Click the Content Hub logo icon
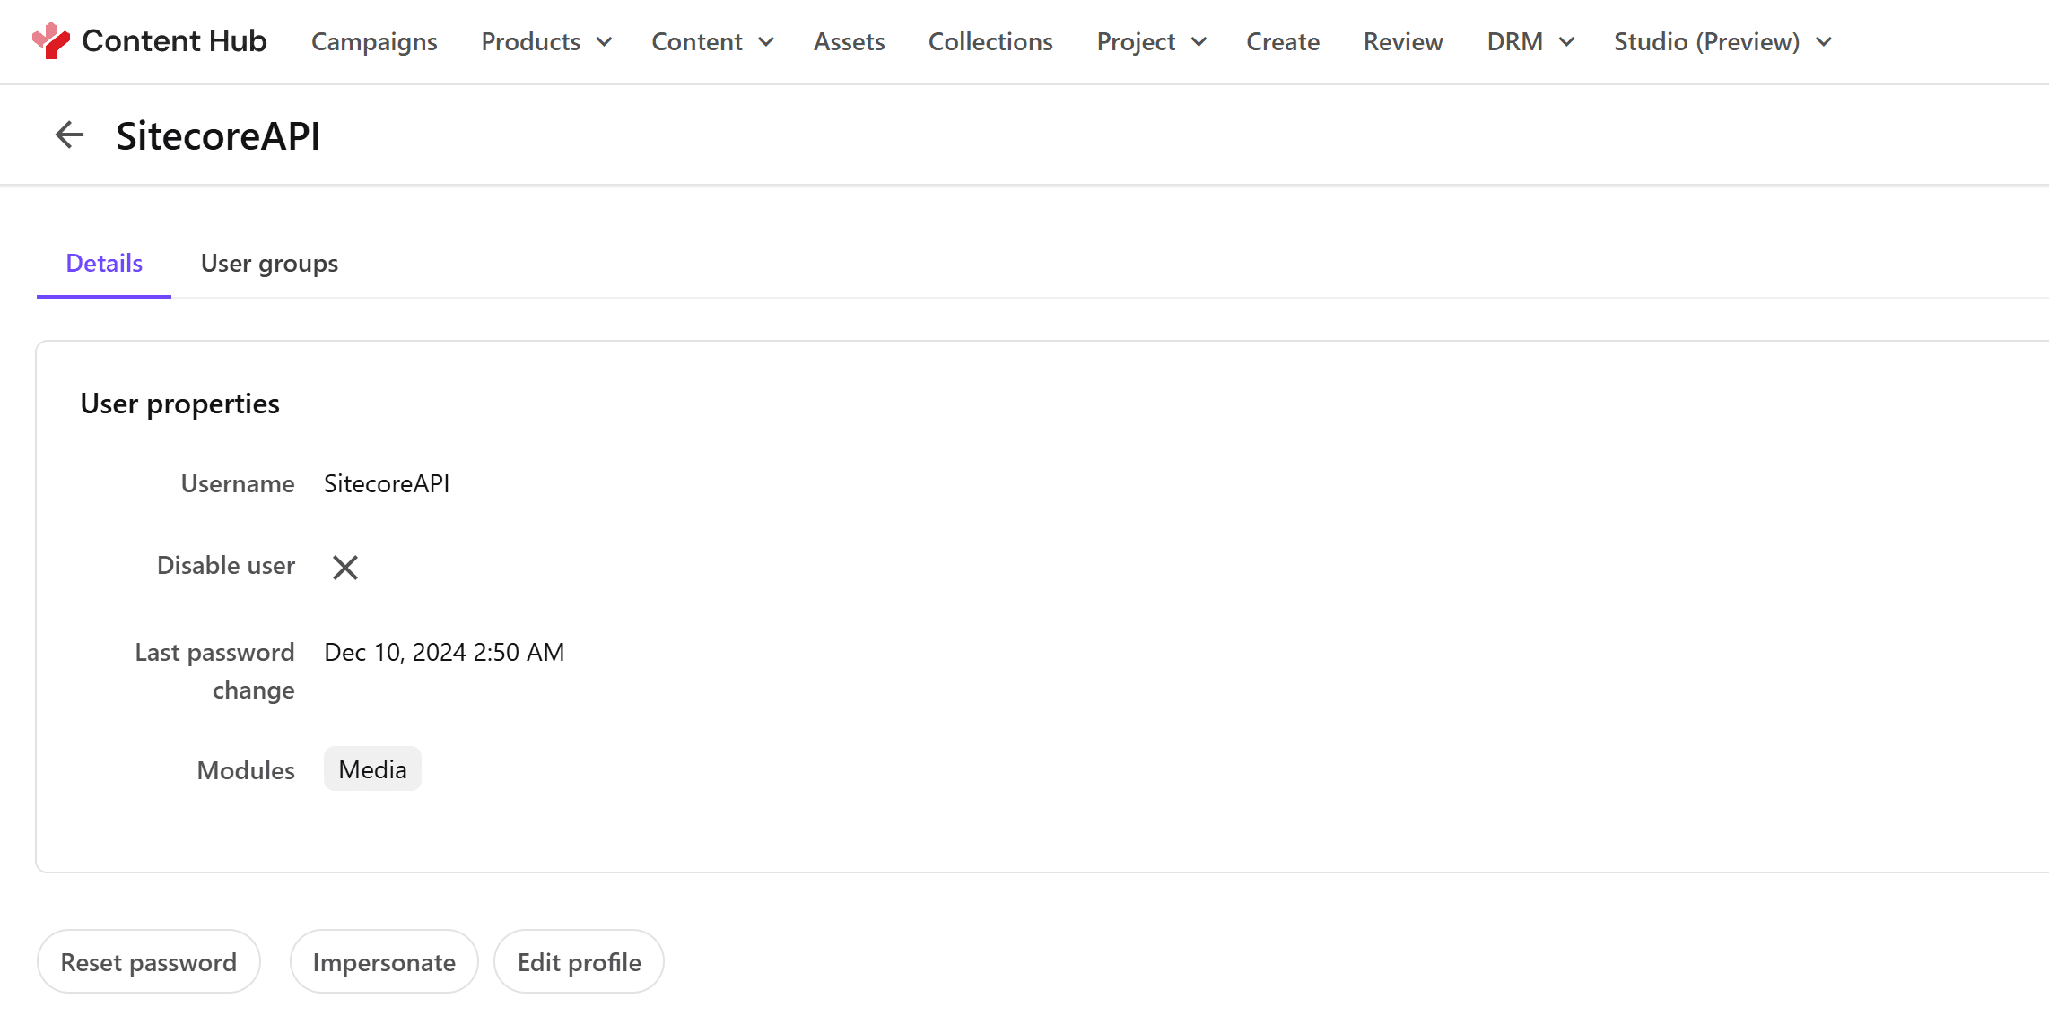Image resolution: width=2049 pixels, height=1033 pixels. click(x=50, y=41)
